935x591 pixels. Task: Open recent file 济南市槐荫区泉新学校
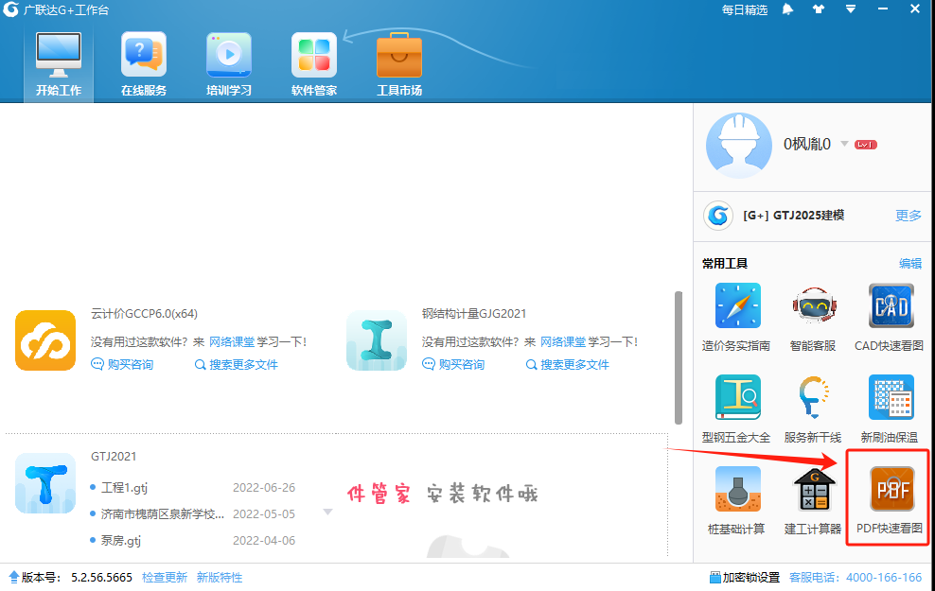coord(163,514)
